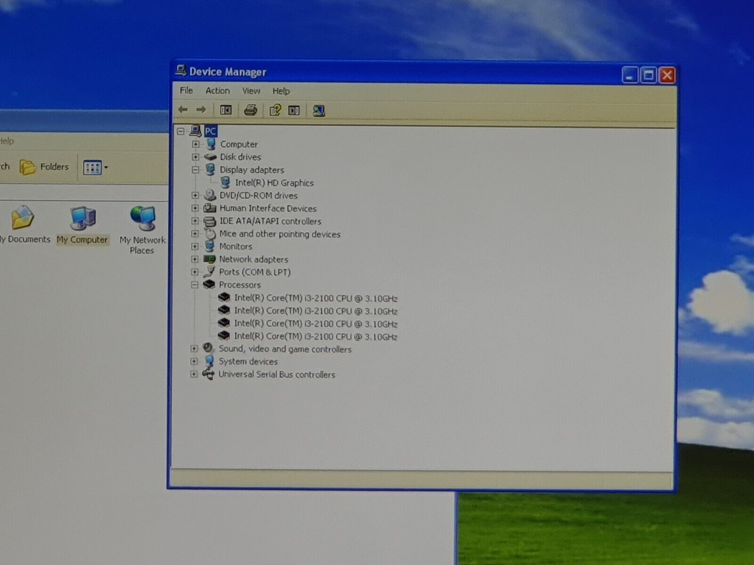Click the Folders button in Explorer

tap(45, 167)
